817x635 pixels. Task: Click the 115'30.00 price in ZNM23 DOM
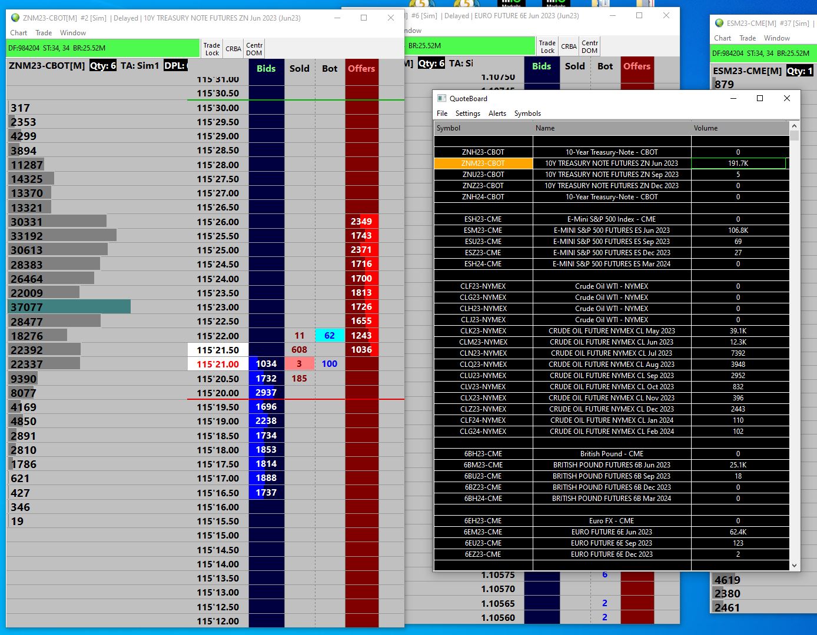click(x=218, y=108)
